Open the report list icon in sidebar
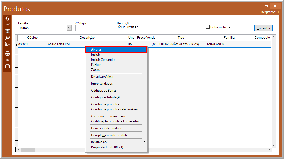This screenshot has width=284, height=159. (x=7, y=60)
